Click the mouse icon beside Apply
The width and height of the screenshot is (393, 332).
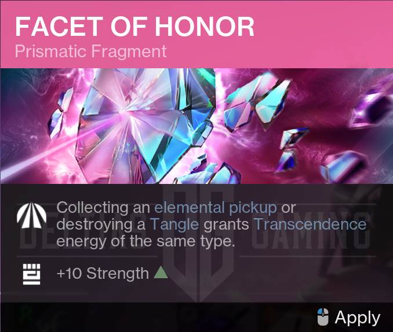323,317
